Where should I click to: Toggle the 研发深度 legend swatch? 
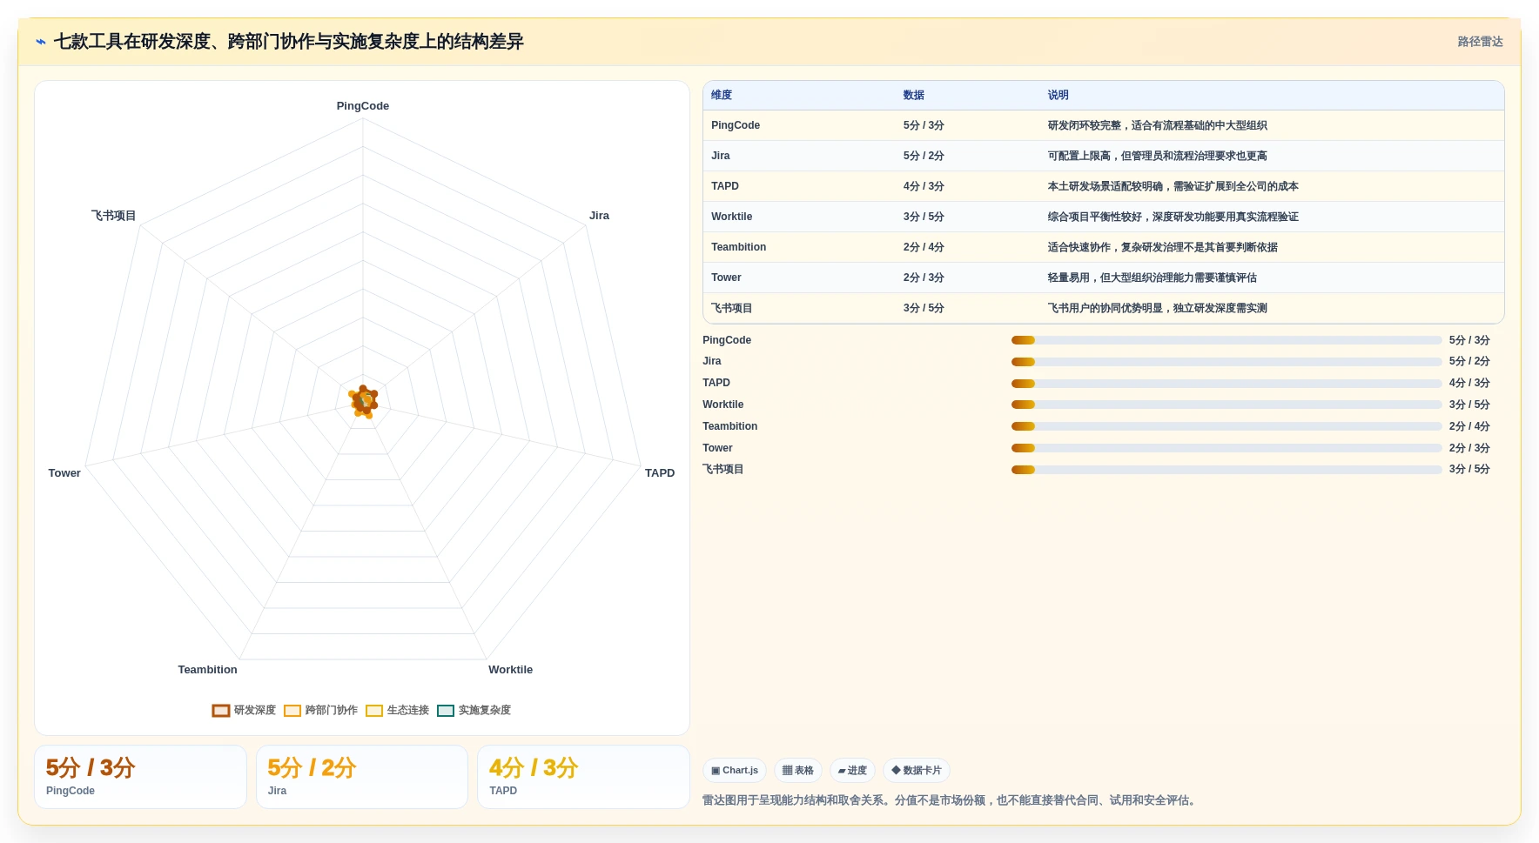[x=221, y=711]
